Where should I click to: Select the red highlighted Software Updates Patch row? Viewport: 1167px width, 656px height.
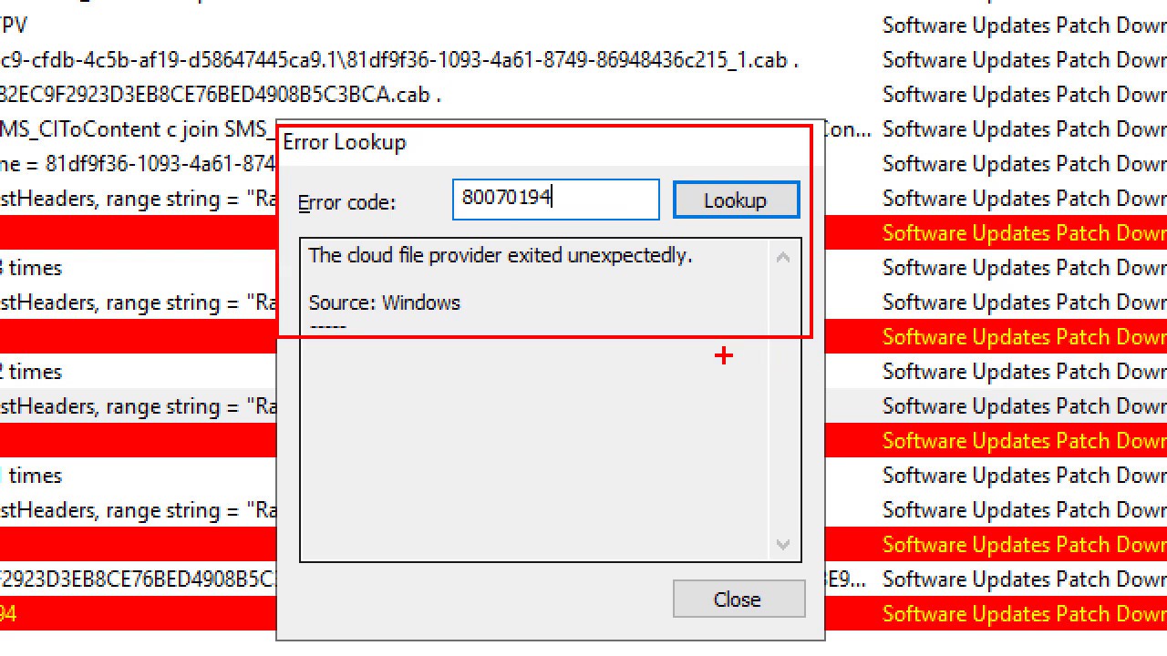pos(1003,232)
